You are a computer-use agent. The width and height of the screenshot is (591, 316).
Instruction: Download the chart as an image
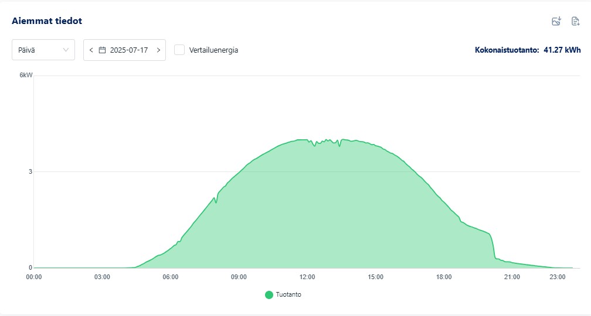click(x=556, y=22)
